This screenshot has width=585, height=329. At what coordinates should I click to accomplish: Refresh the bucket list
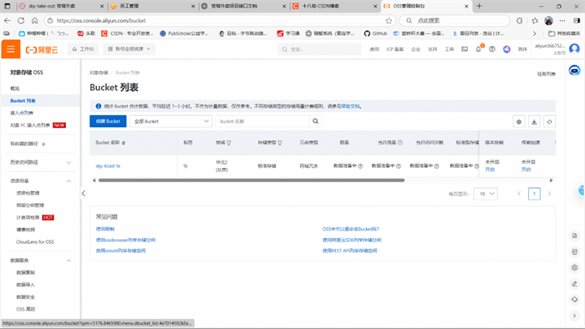[x=549, y=121]
